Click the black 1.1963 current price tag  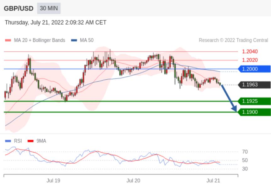click(x=254, y=85)
